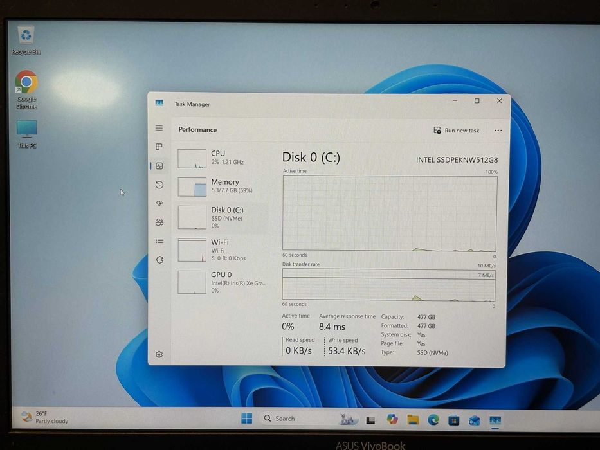
Task: Click the 0 KB/s read speed value
Action: (298, 350)
